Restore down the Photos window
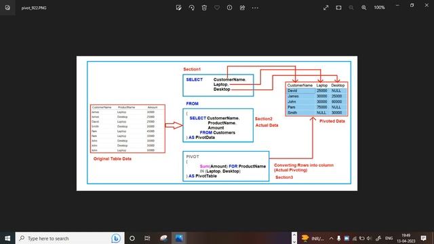 (x=412, y=5)
